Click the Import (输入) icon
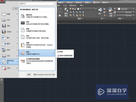Screen dimensions: 136x102 pyautogui.click(x=4, y=38)
